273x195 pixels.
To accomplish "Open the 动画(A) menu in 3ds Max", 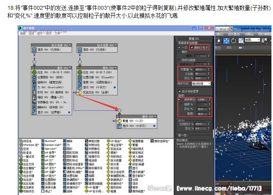I will point(249,34).
